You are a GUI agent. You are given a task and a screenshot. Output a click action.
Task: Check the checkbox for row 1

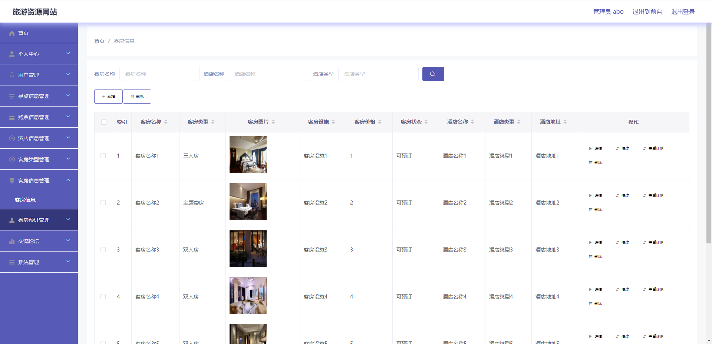103,156
